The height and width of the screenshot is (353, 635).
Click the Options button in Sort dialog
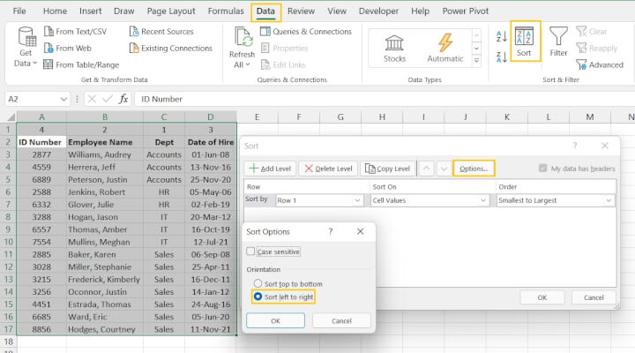pos(473,168)
